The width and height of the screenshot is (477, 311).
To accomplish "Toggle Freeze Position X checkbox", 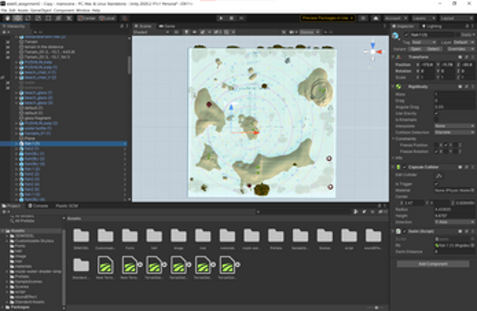I will tap(437, 145).
